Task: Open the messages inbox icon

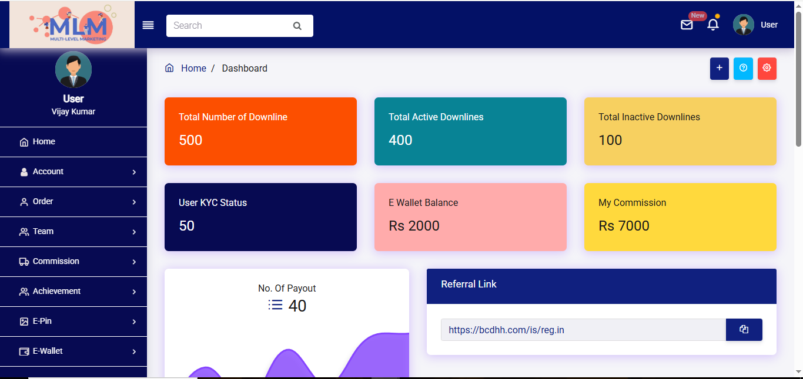Action: click(x=687, y=25)
